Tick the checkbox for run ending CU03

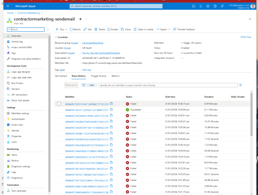point(59,104)
